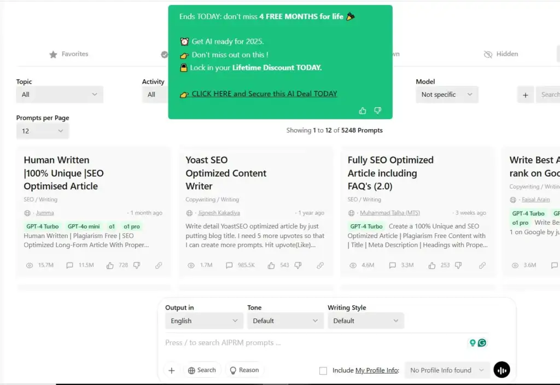Screen dimensions: 560x385
Task: Expand the Model dropdown set to Not specific
Action: (447, 95)
